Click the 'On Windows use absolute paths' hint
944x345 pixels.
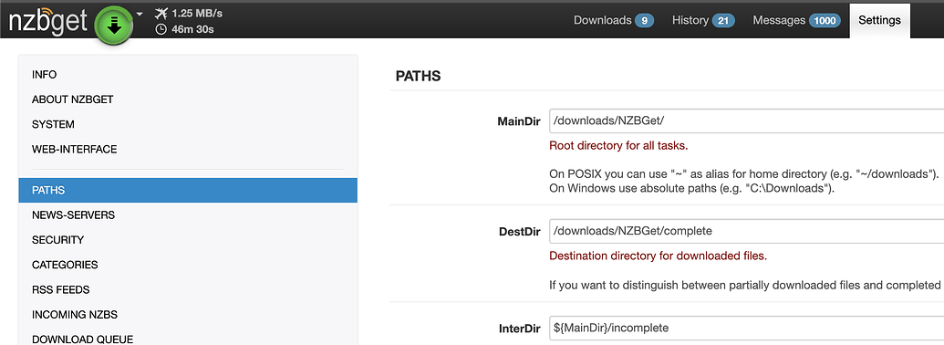coord(691,188)
